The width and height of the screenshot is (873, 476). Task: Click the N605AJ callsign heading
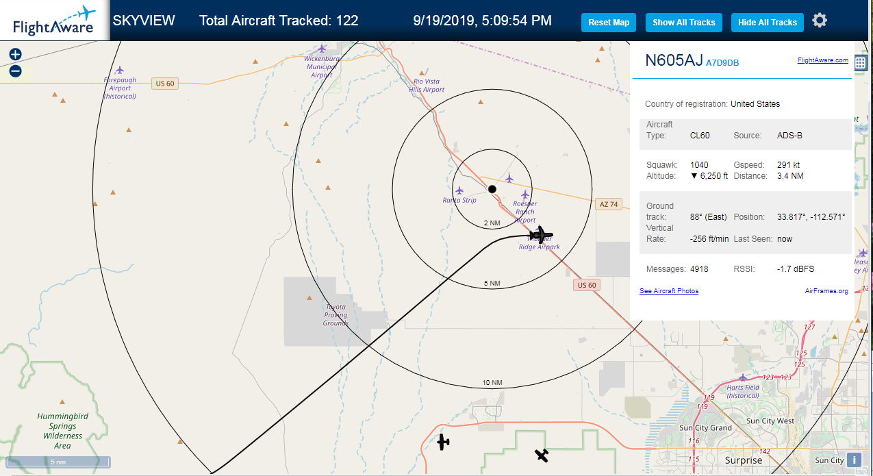point(674,60)
